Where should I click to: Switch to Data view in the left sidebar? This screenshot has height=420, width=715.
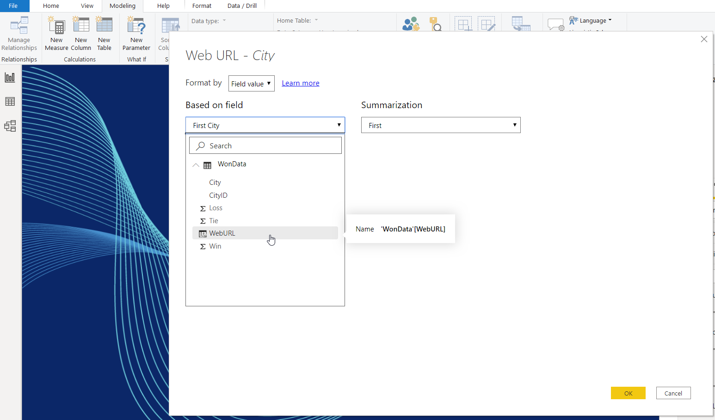10,102
